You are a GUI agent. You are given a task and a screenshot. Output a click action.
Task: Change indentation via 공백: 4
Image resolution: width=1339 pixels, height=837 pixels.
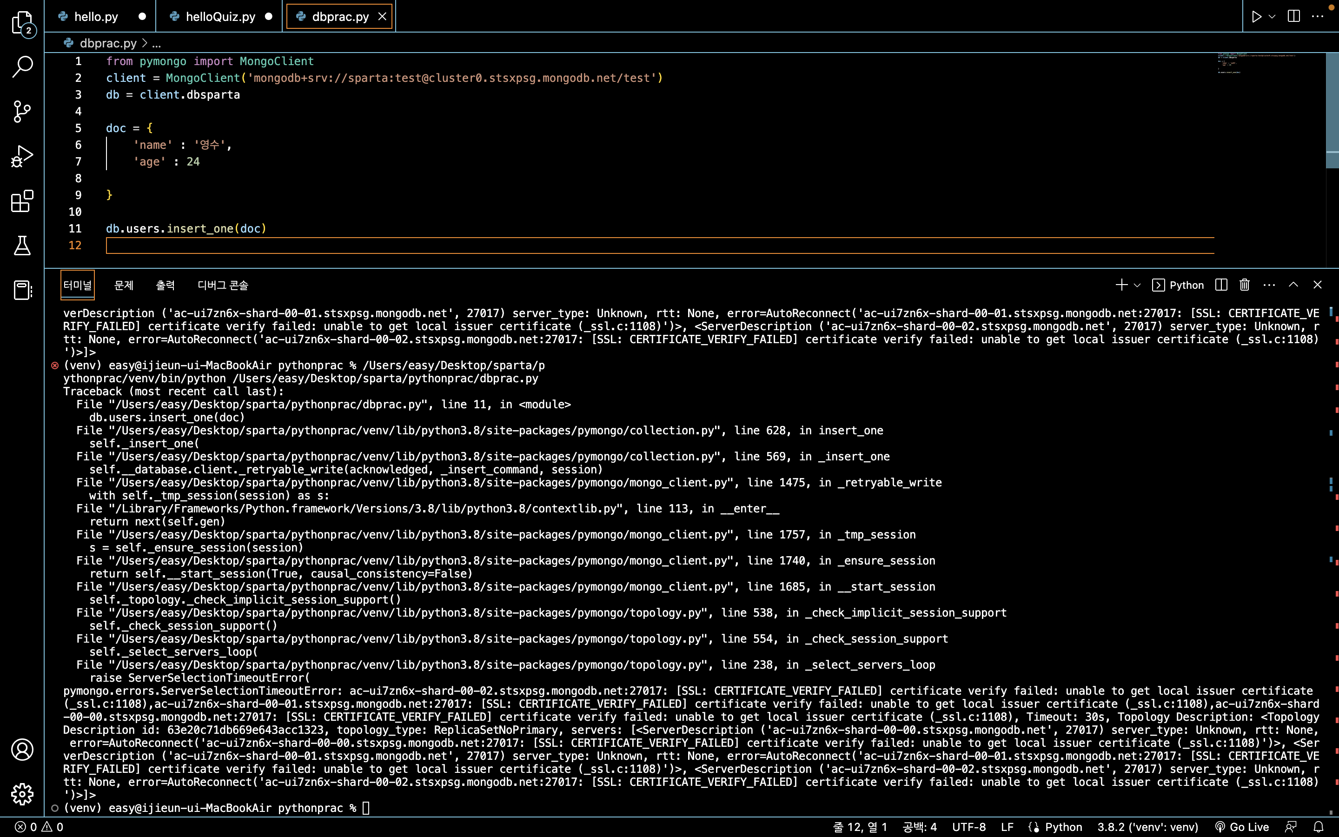click(920, 827)
